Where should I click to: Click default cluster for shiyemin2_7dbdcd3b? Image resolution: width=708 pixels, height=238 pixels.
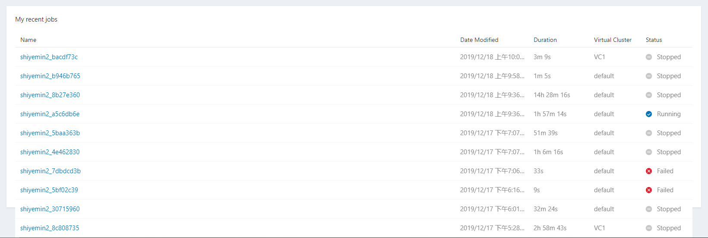[604, 171]
